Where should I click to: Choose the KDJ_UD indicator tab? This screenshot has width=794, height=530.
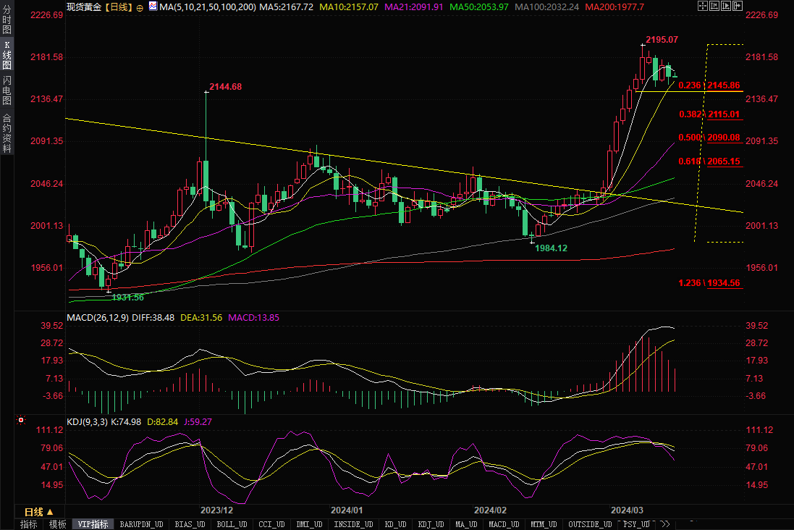tap(430, 524)
